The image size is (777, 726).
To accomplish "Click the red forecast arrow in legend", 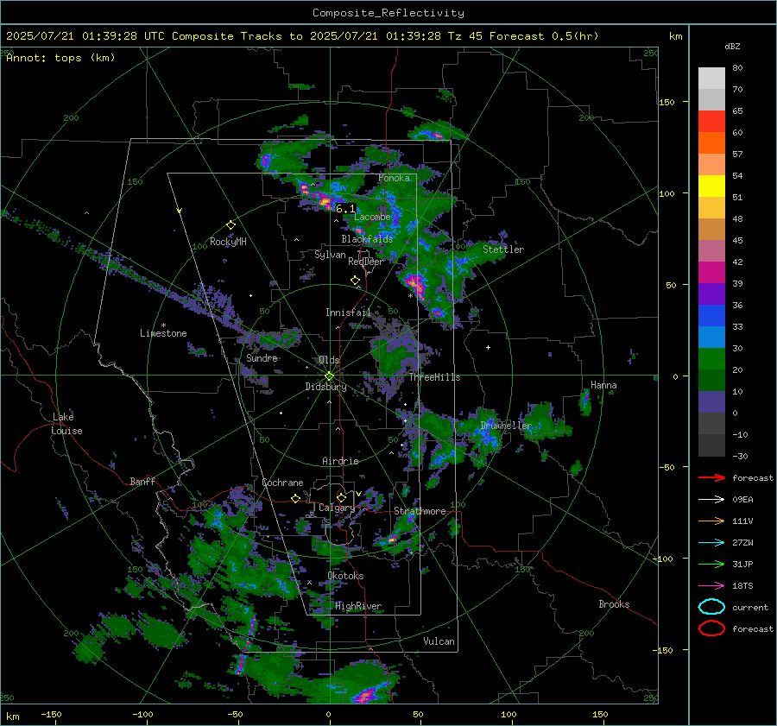I will coord(711,477).
